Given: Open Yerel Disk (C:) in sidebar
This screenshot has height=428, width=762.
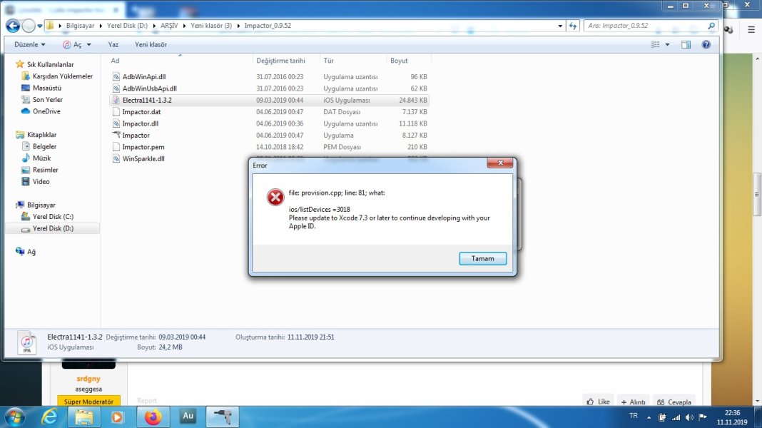Looking at the screenshot, I should (x=53, y=216).
